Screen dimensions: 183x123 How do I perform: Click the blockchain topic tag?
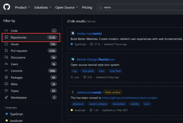coord(119,104)
